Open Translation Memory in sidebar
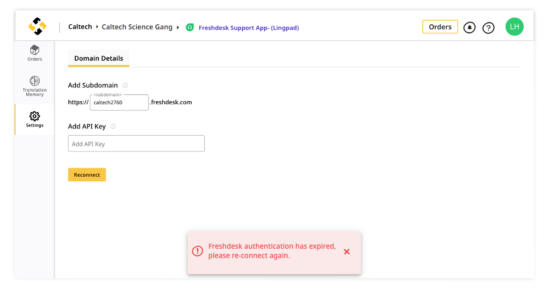Viewport: 549px width, 295px height. pyautogui.click(x=35, y=86)
